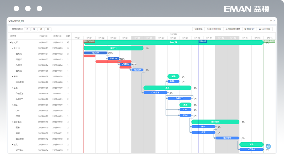Set Gantt time scale to 年
The height and width of the screenshot is (160, 284).
click(x=48, y=29)
